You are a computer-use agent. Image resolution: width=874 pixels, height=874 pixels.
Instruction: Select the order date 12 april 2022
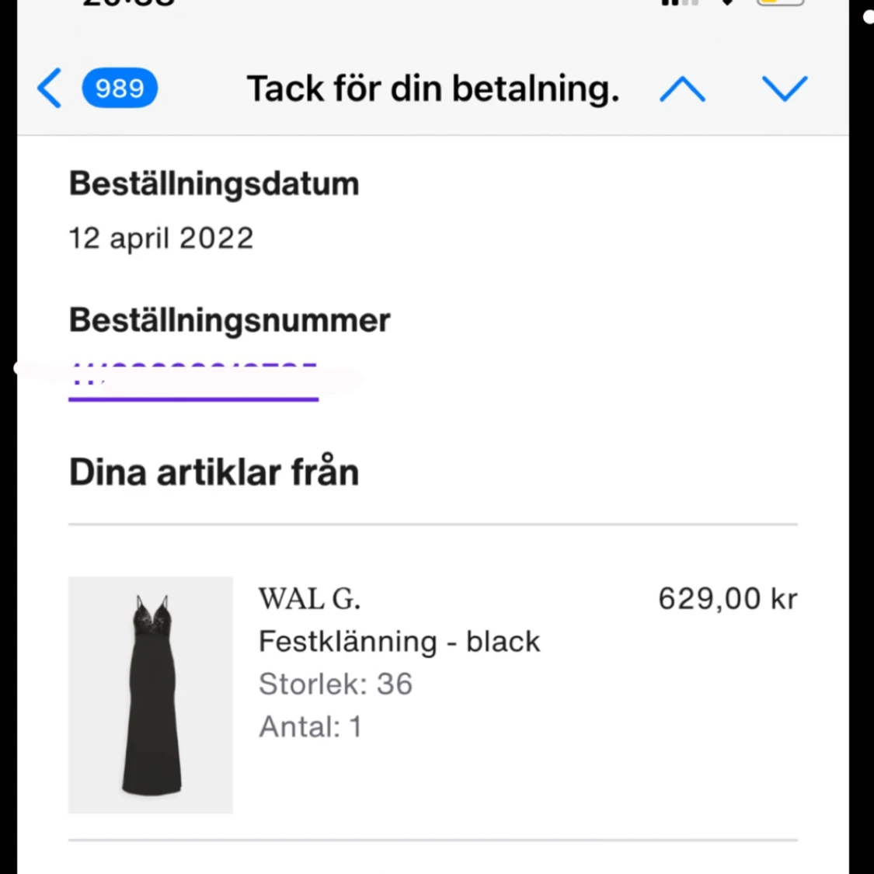click(x=161, y=239)
